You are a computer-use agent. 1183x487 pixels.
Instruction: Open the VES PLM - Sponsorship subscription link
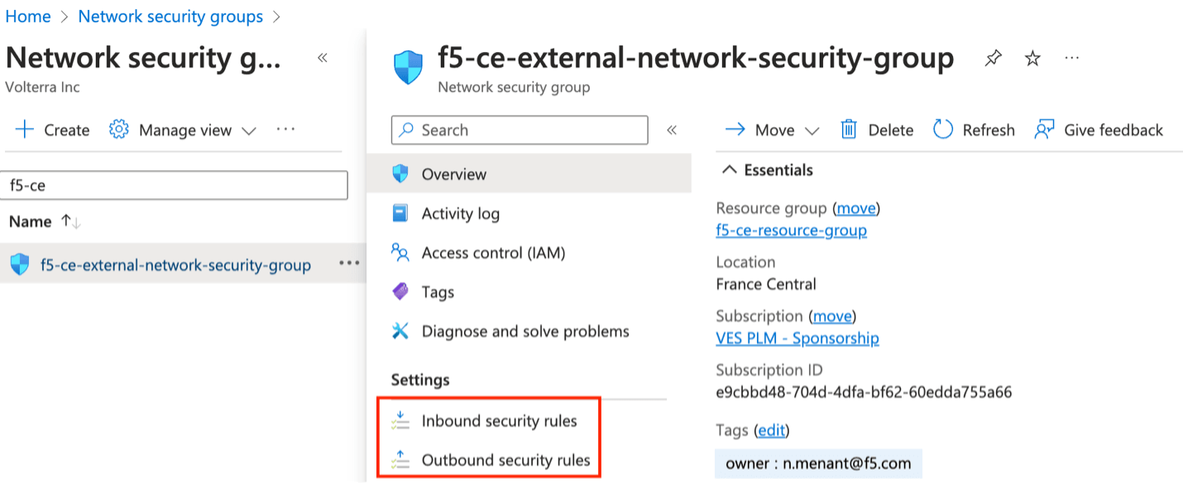click(797, 337)
